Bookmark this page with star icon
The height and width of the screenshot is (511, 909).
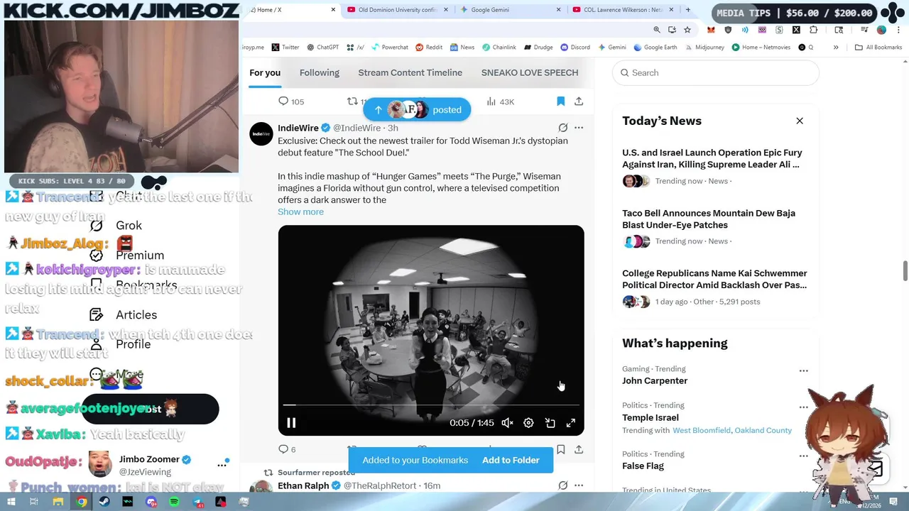[x=687, y=30]
